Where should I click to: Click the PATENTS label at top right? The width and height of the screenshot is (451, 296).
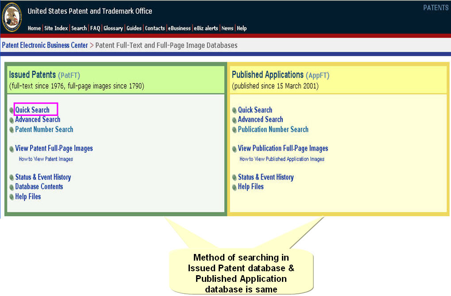436,8
